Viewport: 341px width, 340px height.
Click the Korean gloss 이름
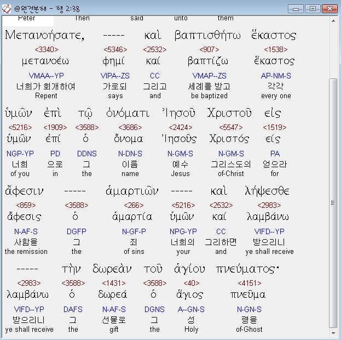(x=130, y=165)
